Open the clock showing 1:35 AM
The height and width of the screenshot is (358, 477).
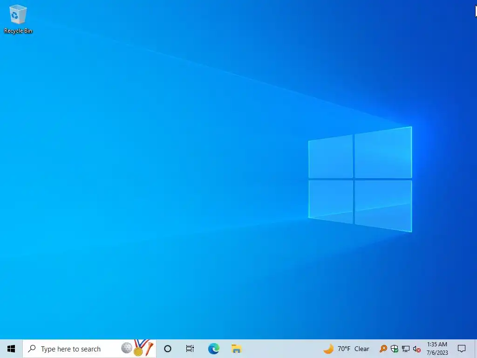pos(437,349)
